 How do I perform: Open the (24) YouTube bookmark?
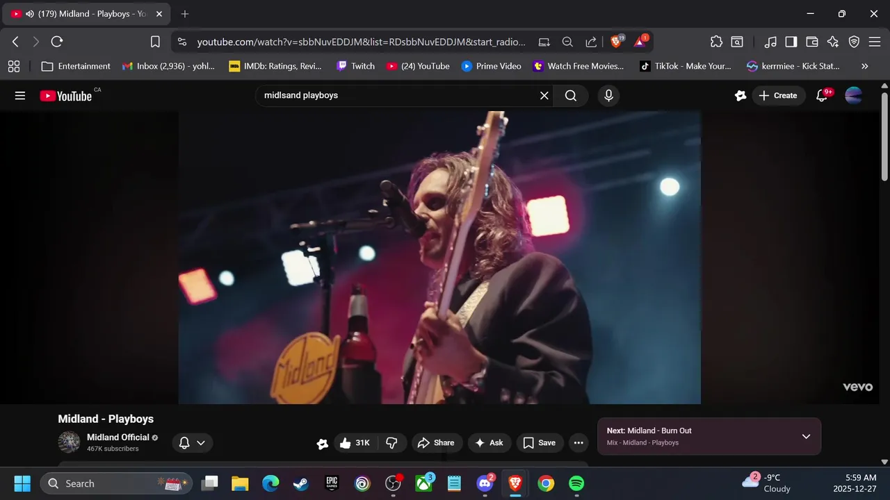click(x=419, y=66)
